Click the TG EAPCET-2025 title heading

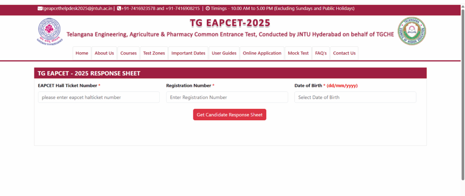click(x=230, y=23)
